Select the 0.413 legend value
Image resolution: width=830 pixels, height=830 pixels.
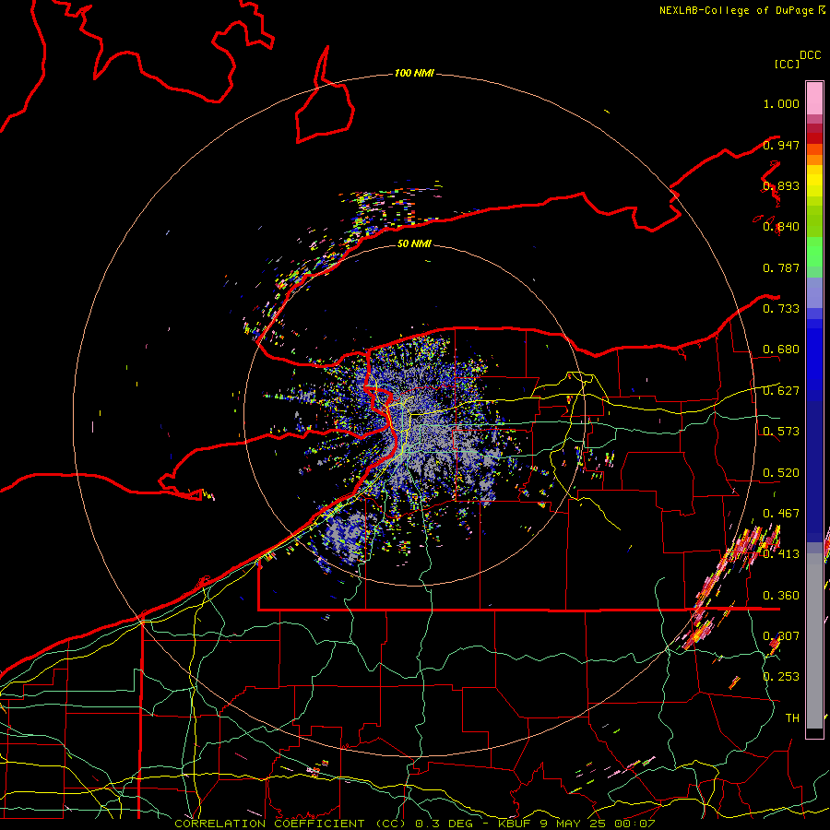tap(781, 554)
